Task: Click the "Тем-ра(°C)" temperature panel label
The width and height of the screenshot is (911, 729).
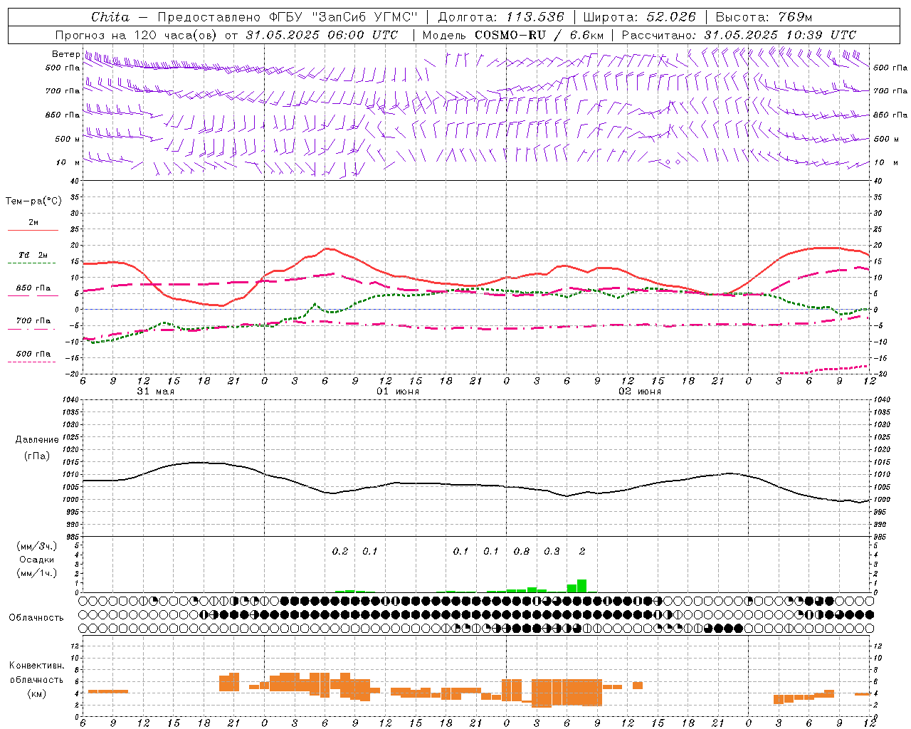Action: pos(33,201)
